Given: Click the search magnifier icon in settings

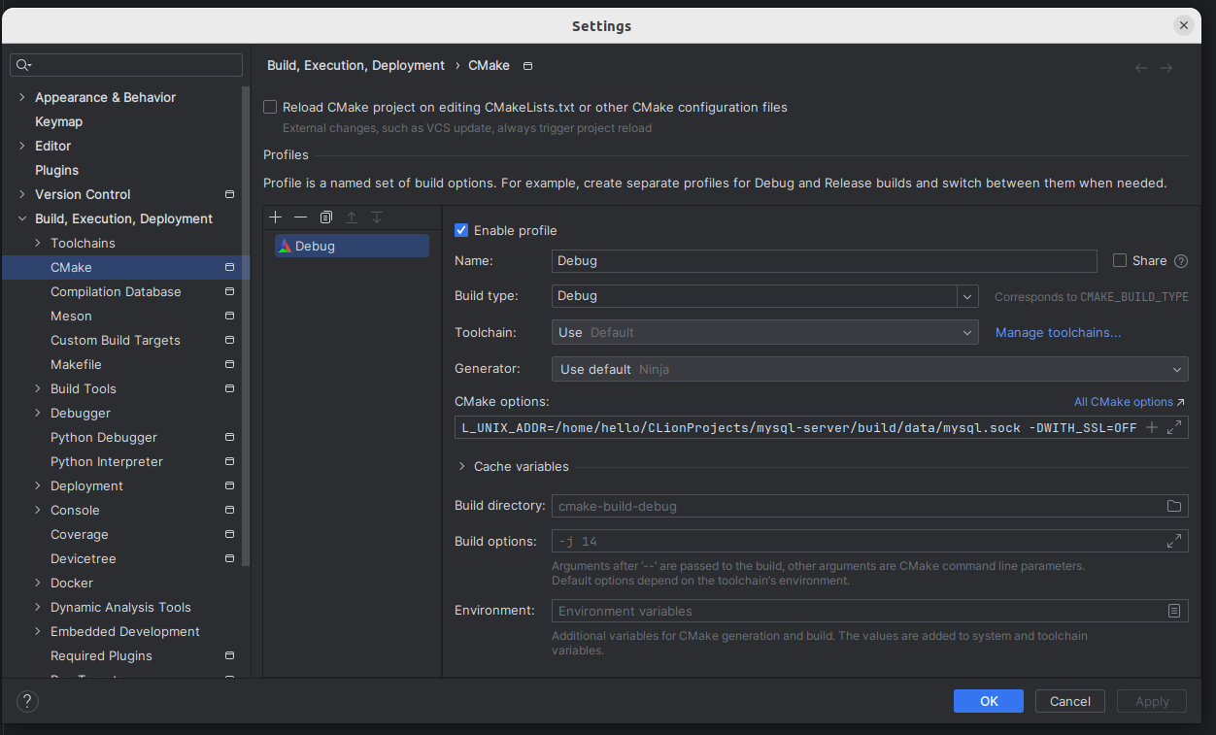Looking at the screenshot, I should (x=23, y=65).
